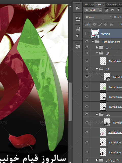This screenshot has height=163, width=122.
Task: Click smart object thumbnail in دی group
Action: (107, 122)
